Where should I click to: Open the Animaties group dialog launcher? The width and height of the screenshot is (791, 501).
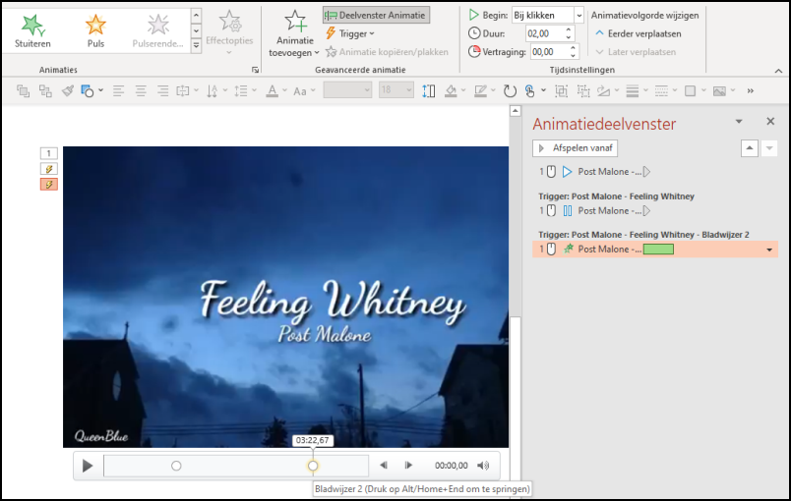click(x=255, y=70)
